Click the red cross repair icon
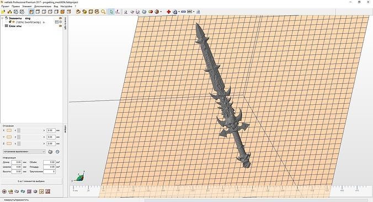The height and width of the screenshot is (202, 373). click(169, 12)
